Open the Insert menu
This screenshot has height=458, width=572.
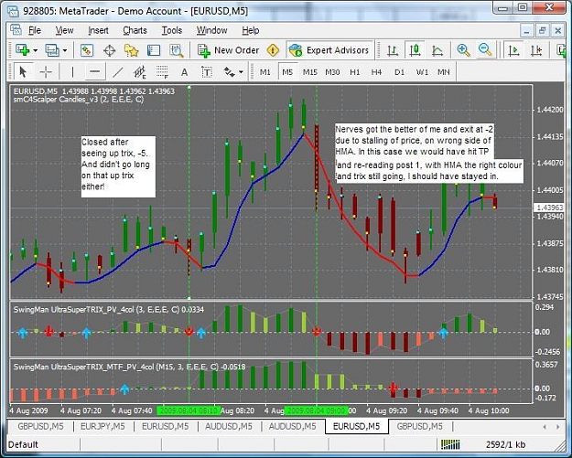98,30
